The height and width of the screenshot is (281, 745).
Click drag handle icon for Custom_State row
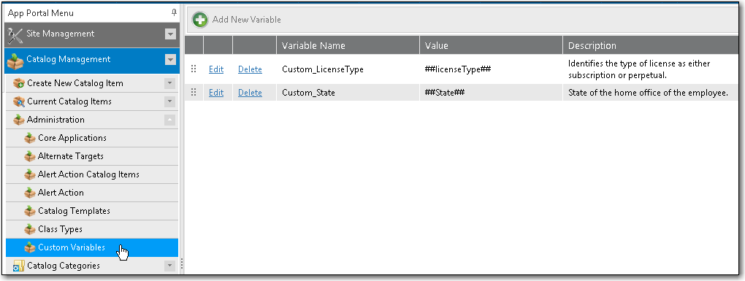click(194, 93)
